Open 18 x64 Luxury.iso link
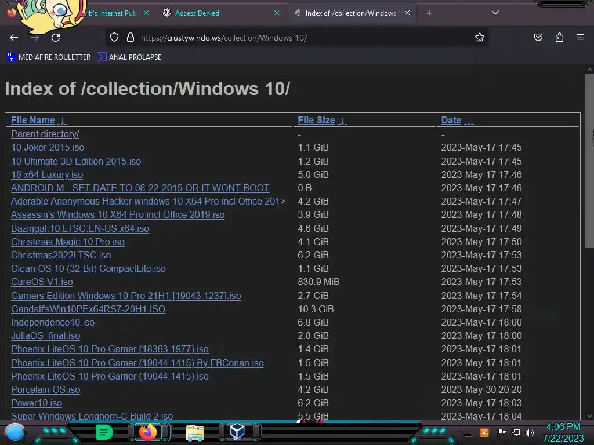Image resolution: width=594 pixels, height=445 pixels. click(x=47, y=174)
